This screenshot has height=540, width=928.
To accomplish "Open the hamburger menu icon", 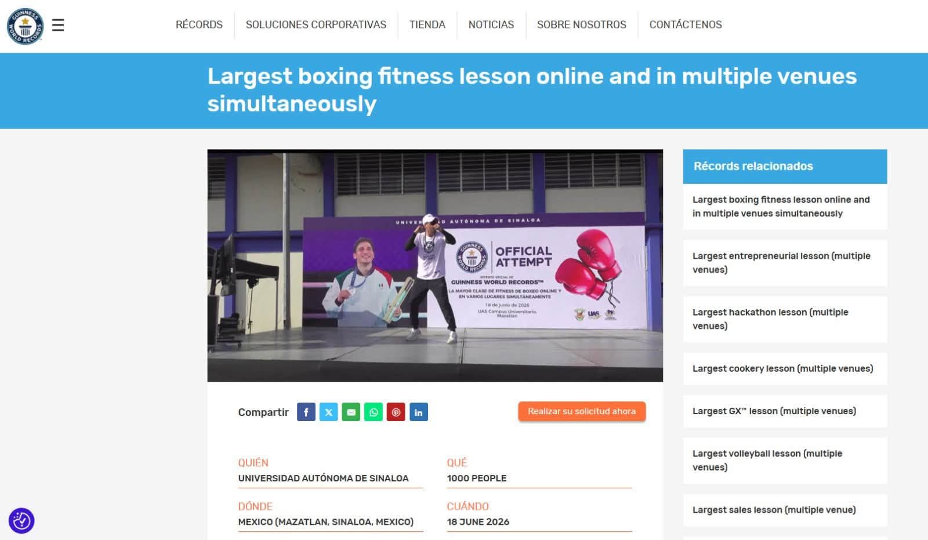I will click(58, 25).
